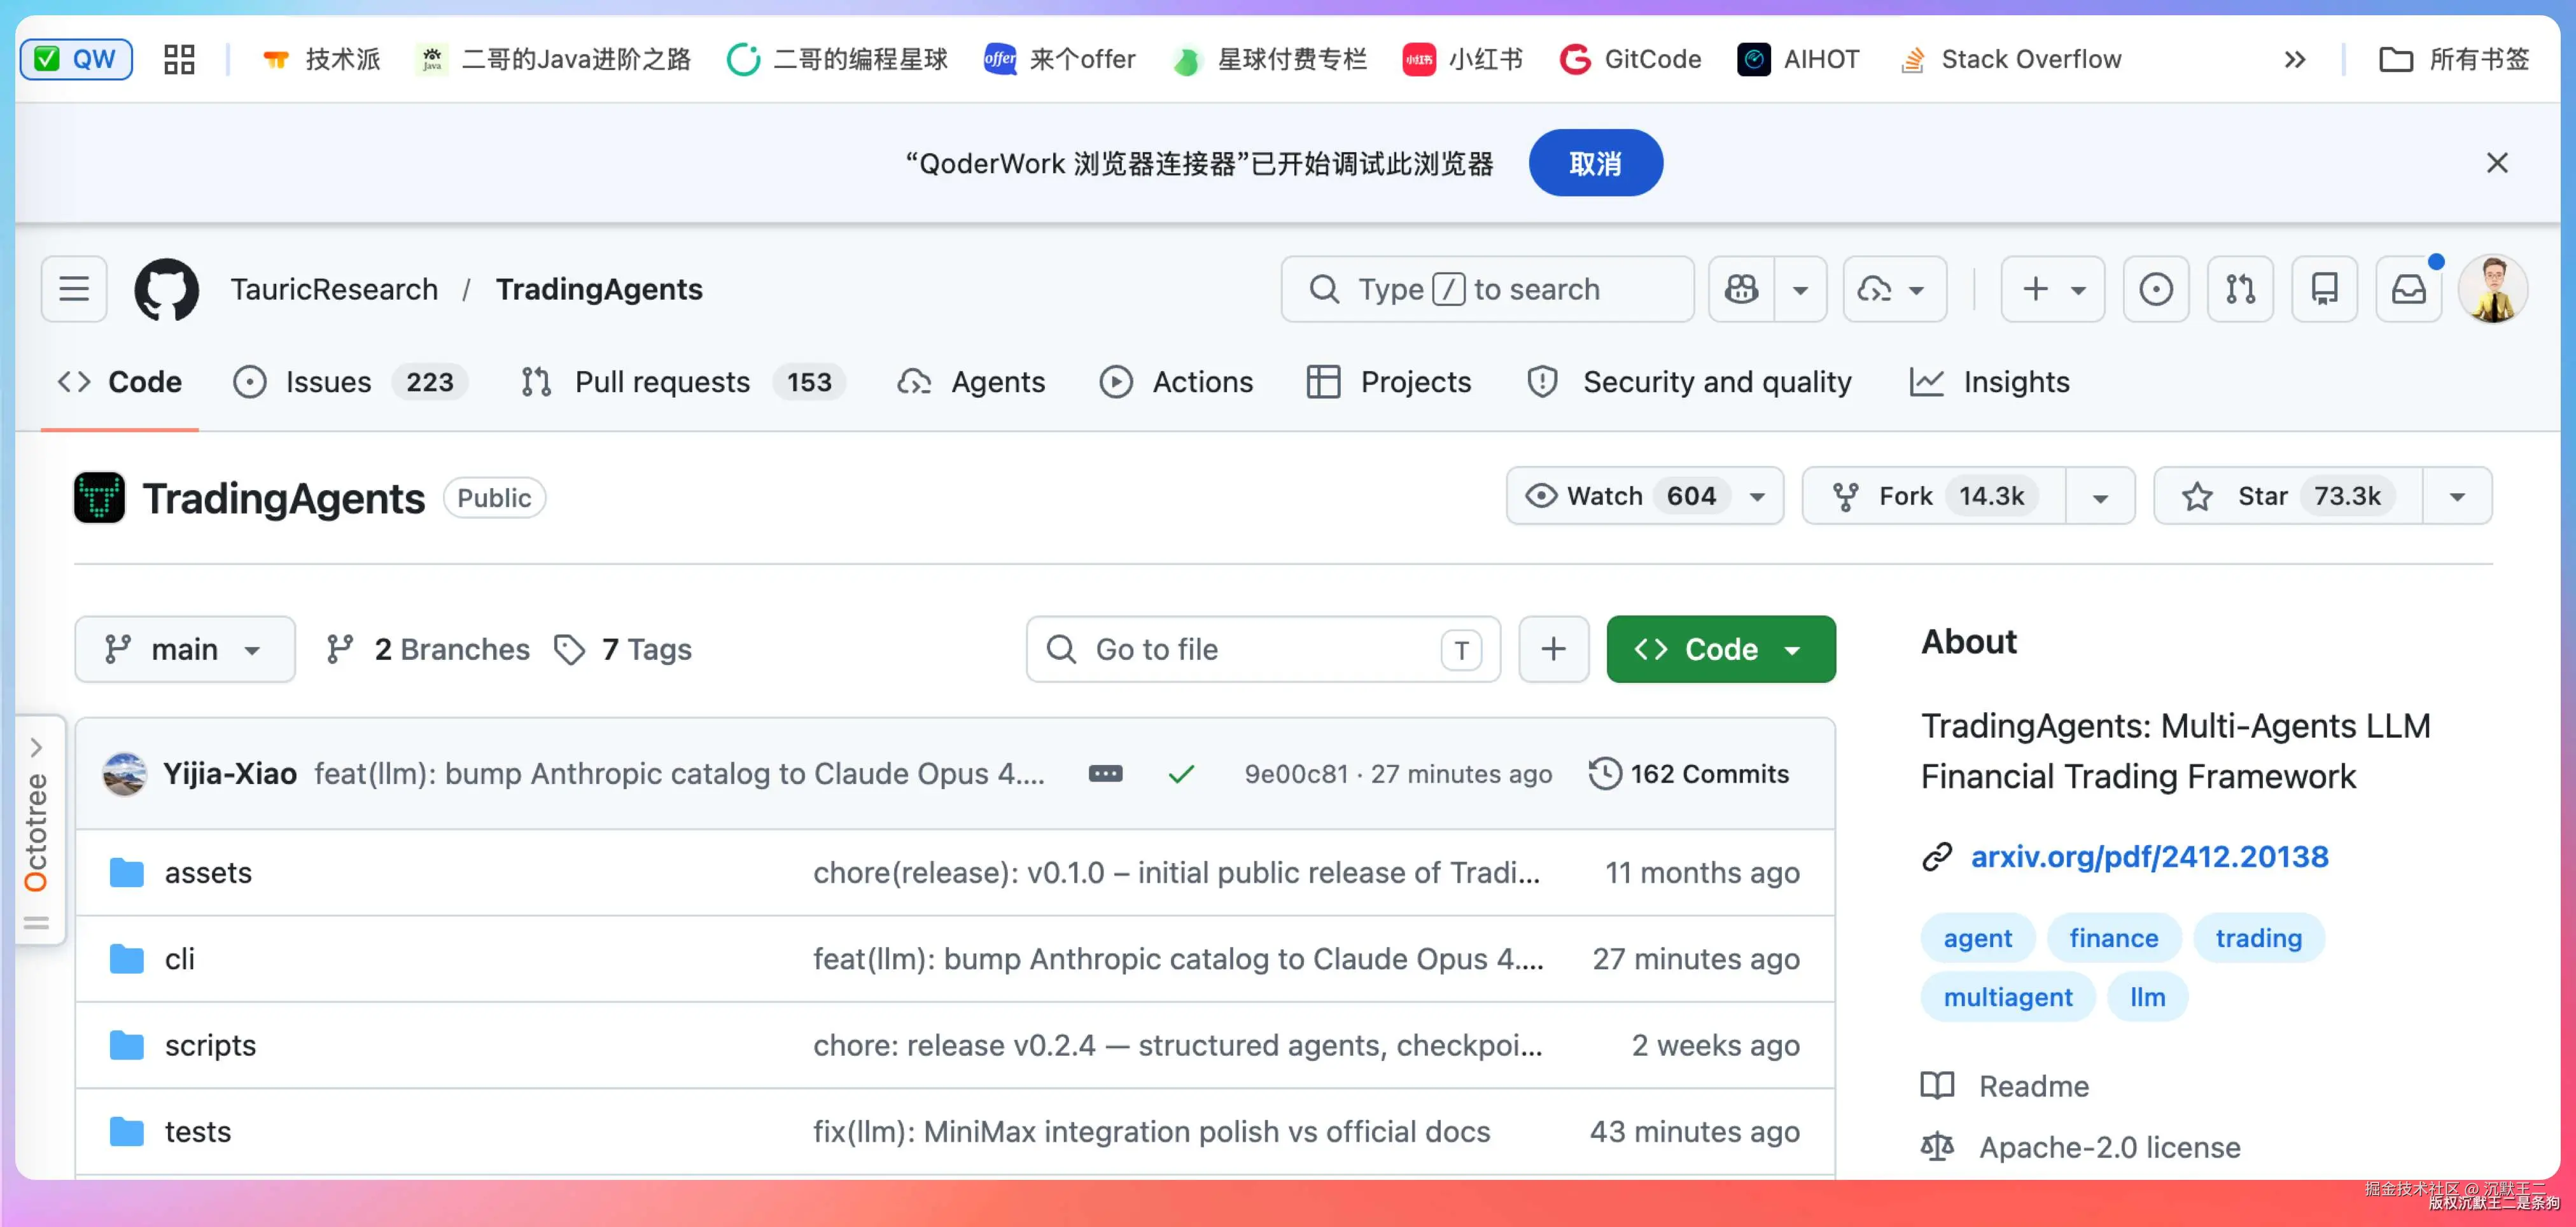Click the 取消 button
The width and height of the screenshot is (2576, 1227).
click(1595, 163)
